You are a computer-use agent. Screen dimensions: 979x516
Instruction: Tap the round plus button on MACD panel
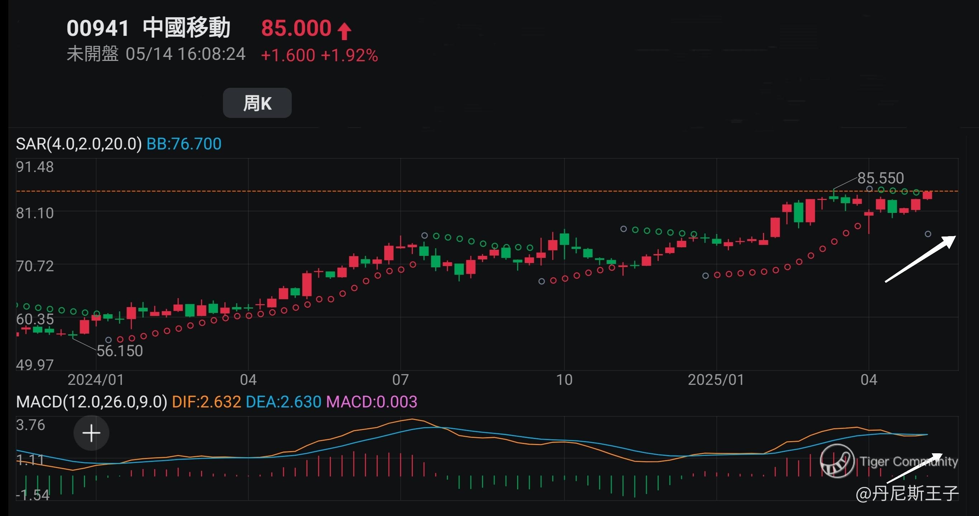click(91, 433)
